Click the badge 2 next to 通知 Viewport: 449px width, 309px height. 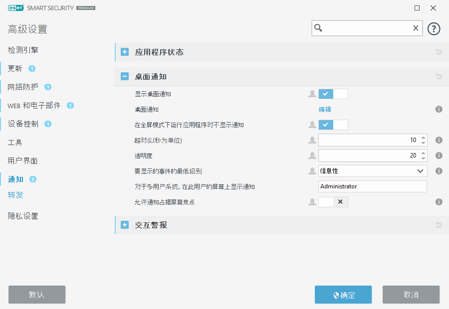pyautogui.click(x=33, y=179)
